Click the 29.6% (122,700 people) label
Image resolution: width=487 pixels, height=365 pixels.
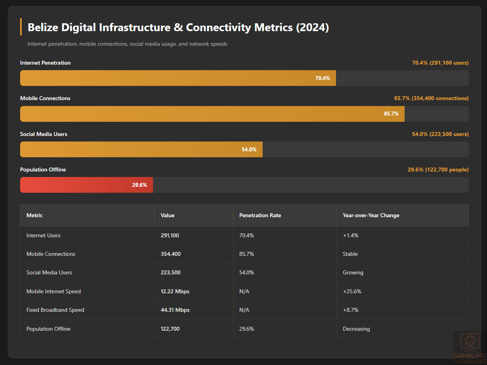(x=438, y=169)
